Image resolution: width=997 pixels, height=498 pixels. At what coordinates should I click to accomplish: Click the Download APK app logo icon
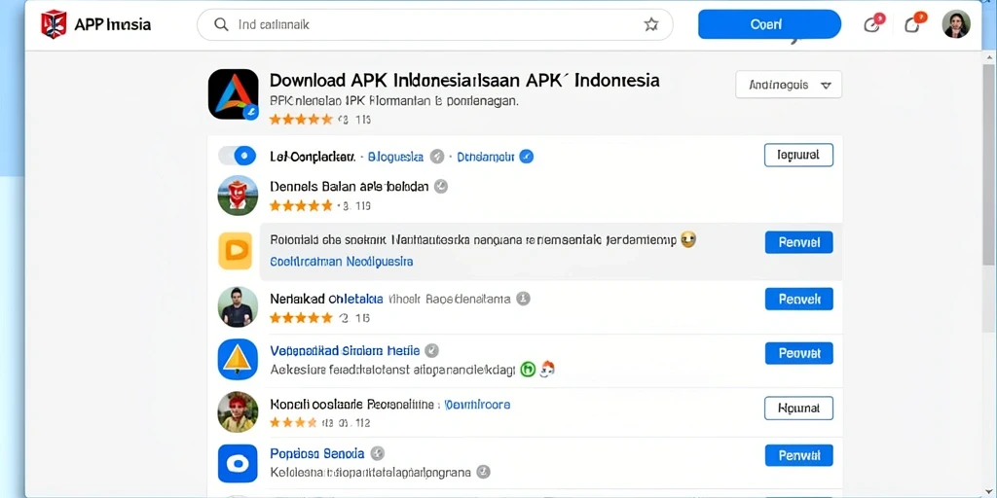(x=234, y=94)
